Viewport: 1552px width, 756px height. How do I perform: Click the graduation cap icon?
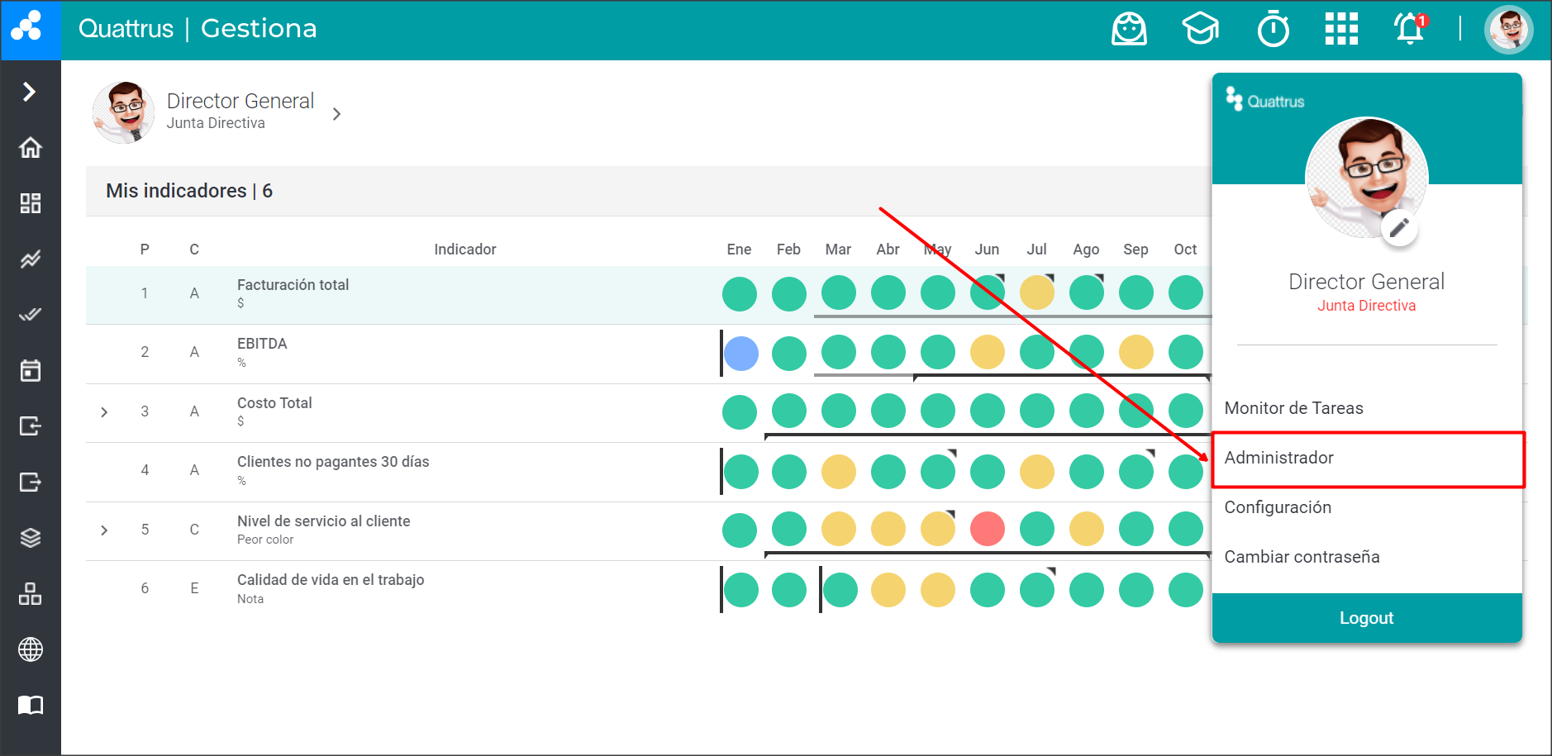(1200, 30)
